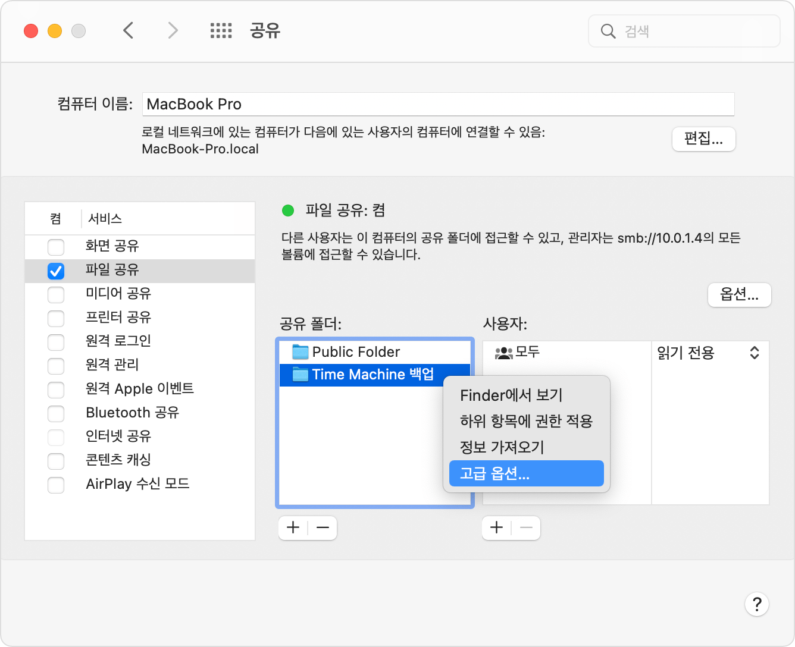Select 프린터 공유 service row
This screenshot has width=795, height=647.
(140, 318)
